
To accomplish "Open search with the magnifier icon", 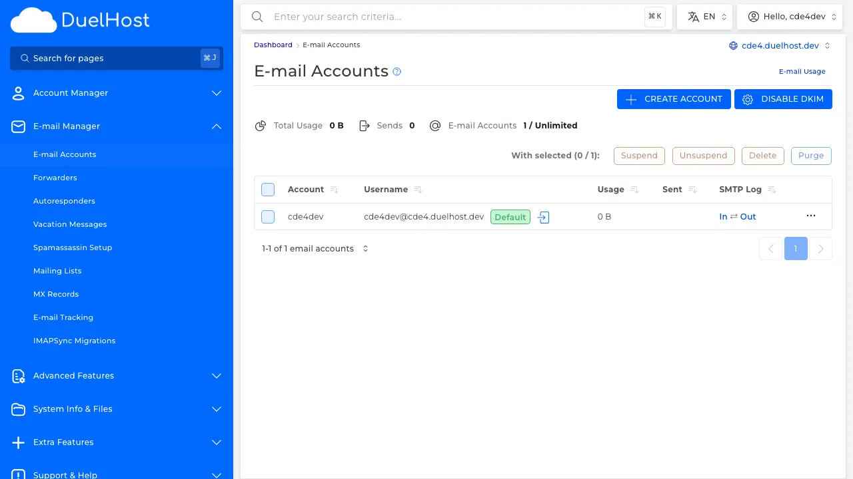I will pyautogui.click(x=257, y=17).
